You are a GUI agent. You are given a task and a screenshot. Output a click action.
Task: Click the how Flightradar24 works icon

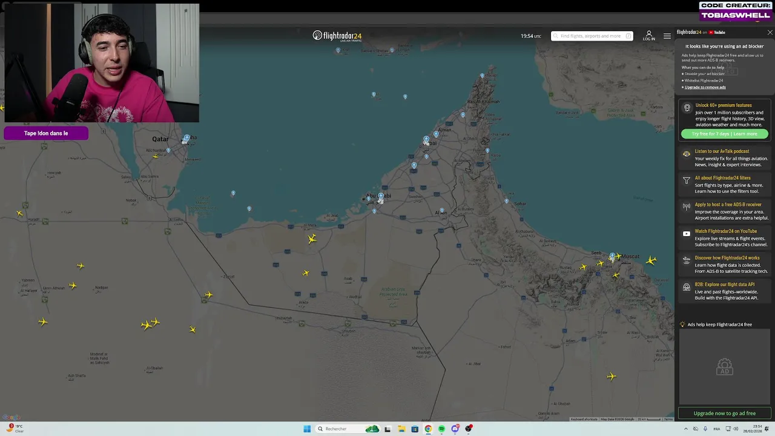tap(687, 260)
